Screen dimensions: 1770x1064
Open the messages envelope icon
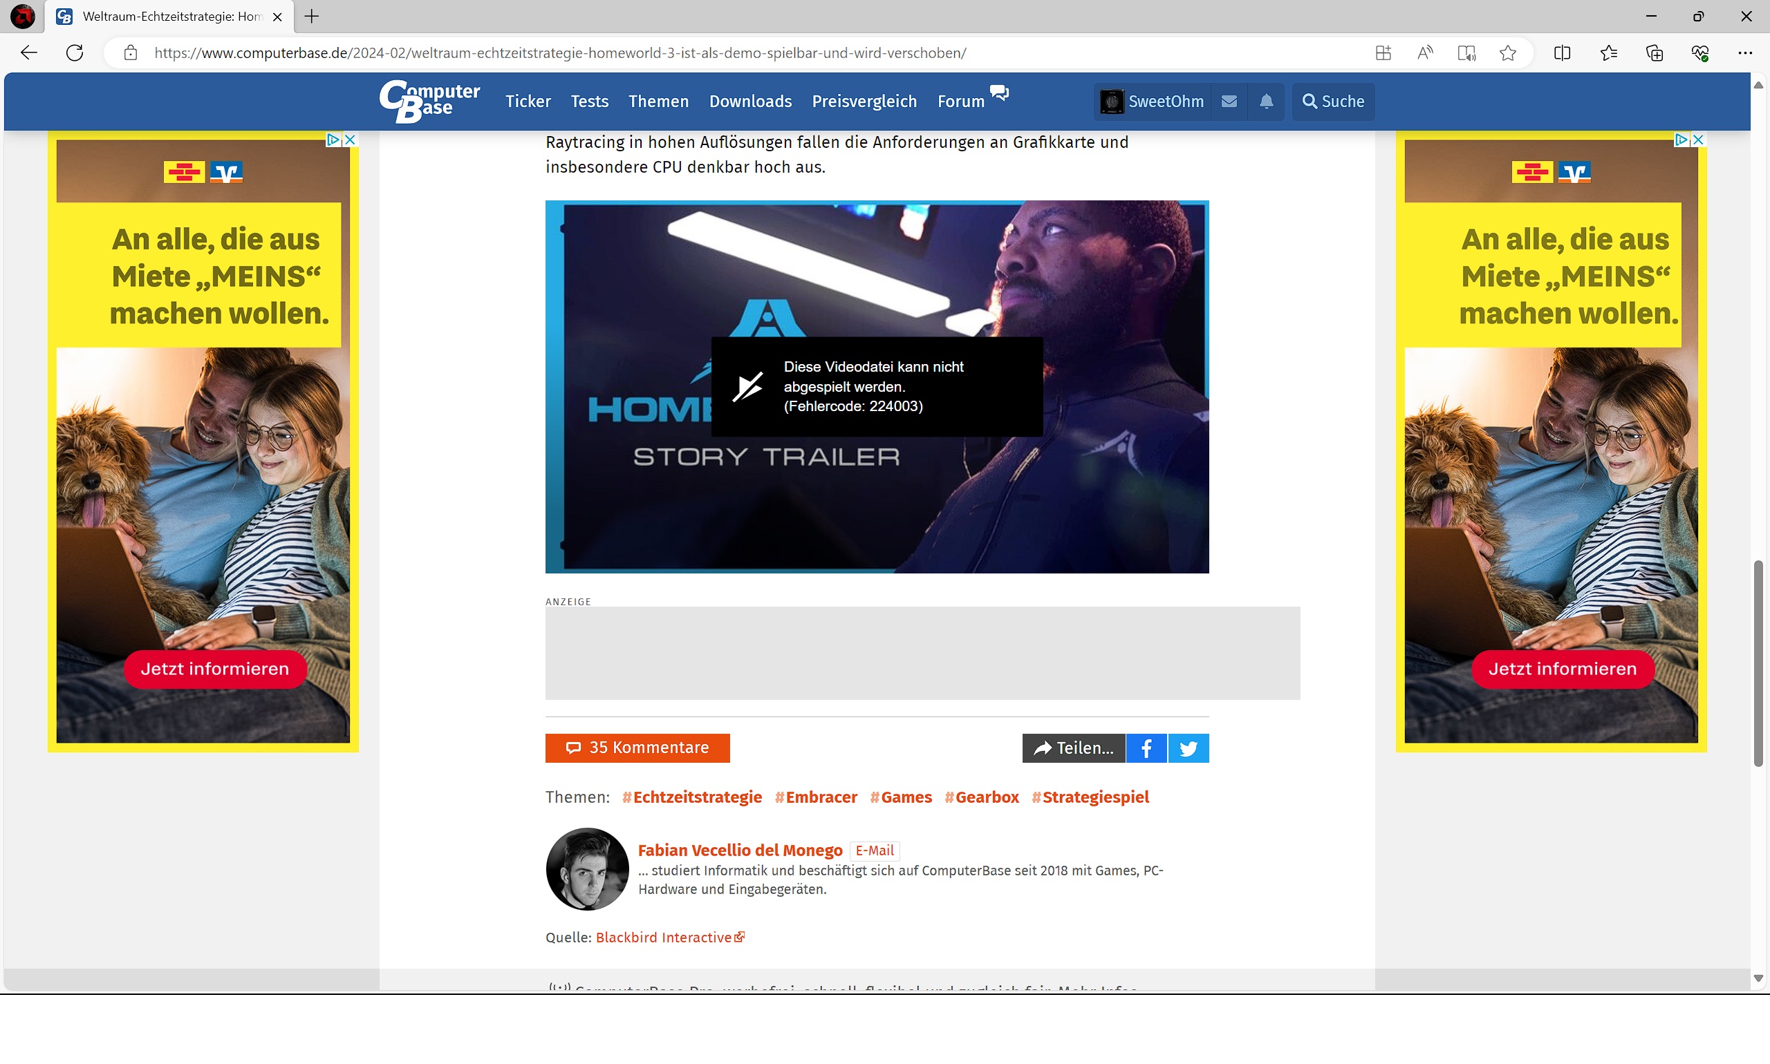[x=1229, y=101]
